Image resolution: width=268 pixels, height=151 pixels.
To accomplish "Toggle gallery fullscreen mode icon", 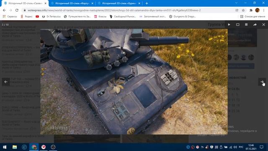I will (x=237, y=25).
